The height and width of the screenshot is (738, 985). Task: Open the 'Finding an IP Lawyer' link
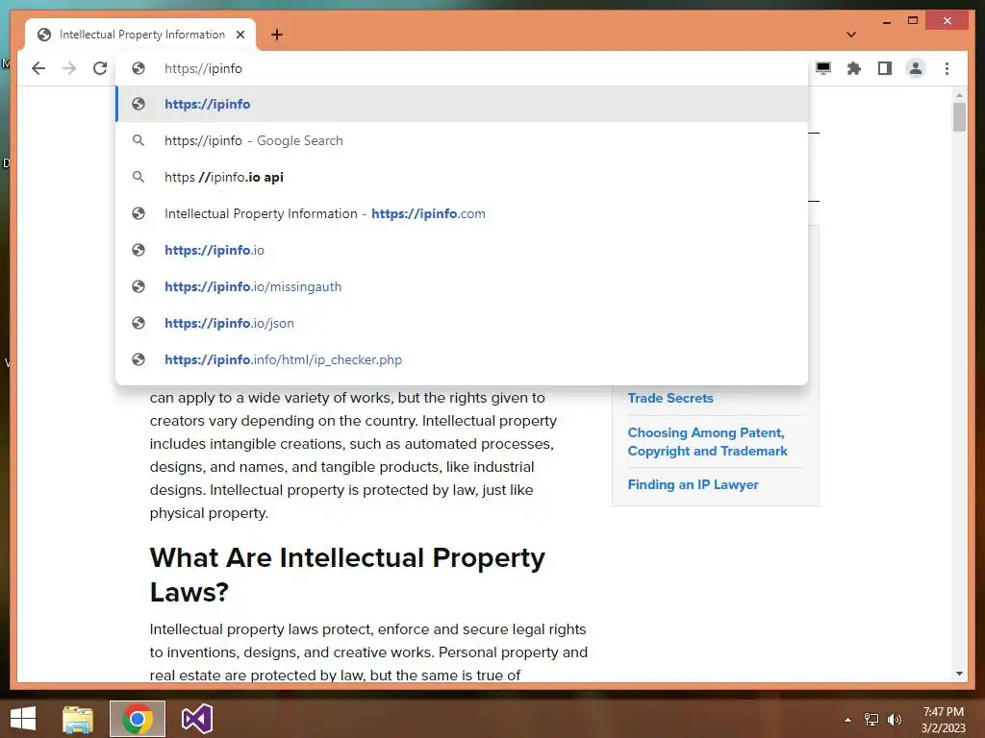693,484
